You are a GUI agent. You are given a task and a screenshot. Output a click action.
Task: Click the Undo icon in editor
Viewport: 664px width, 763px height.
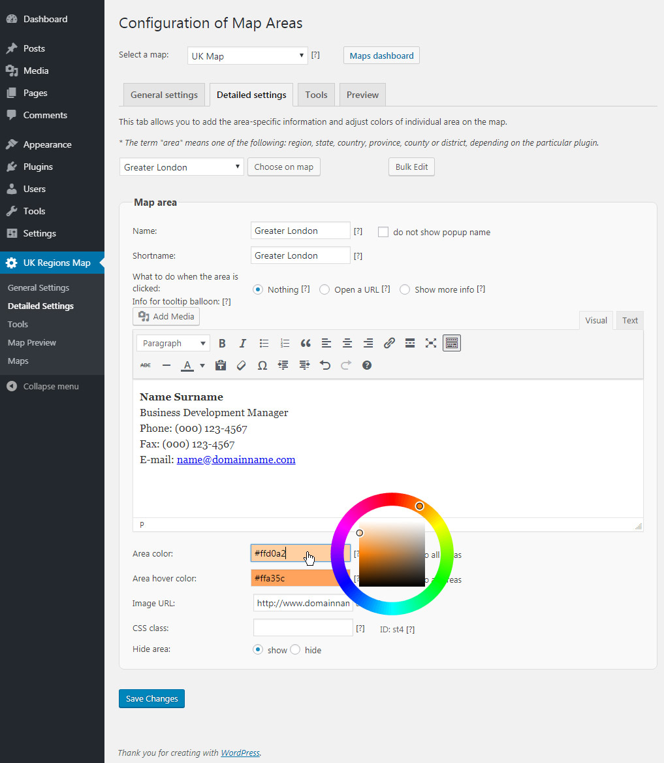325,365
